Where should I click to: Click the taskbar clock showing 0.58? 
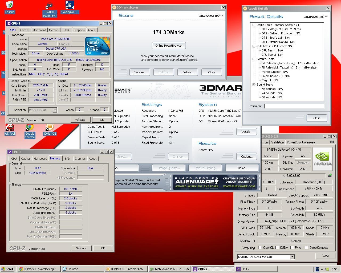point(335,269)
